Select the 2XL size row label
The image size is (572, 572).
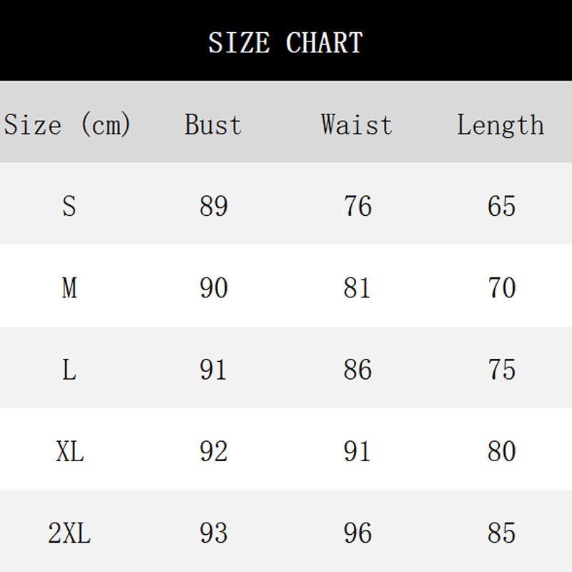click(69, 533)
